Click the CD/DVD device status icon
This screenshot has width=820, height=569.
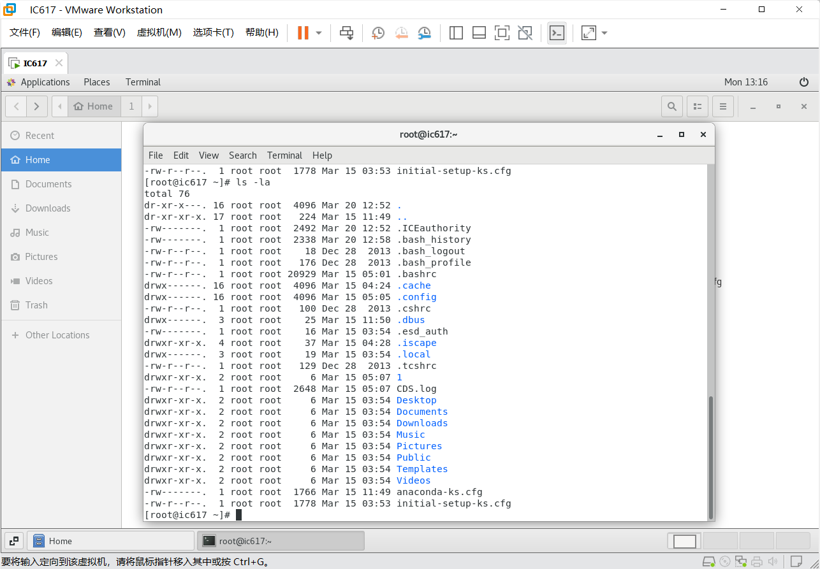click(725, 561)
